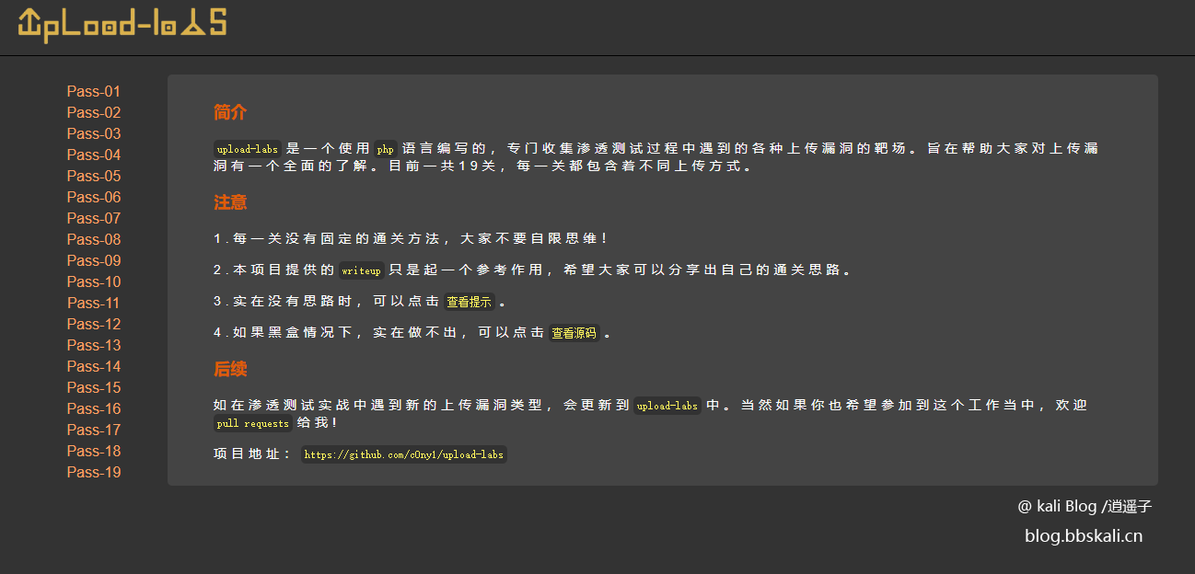
Task: Go to Pass-03 level
Action: (x=94, y=134)
